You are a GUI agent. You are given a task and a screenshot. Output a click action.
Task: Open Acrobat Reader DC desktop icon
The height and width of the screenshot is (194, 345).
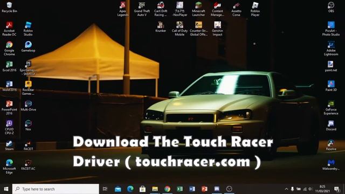click(9, 29)
